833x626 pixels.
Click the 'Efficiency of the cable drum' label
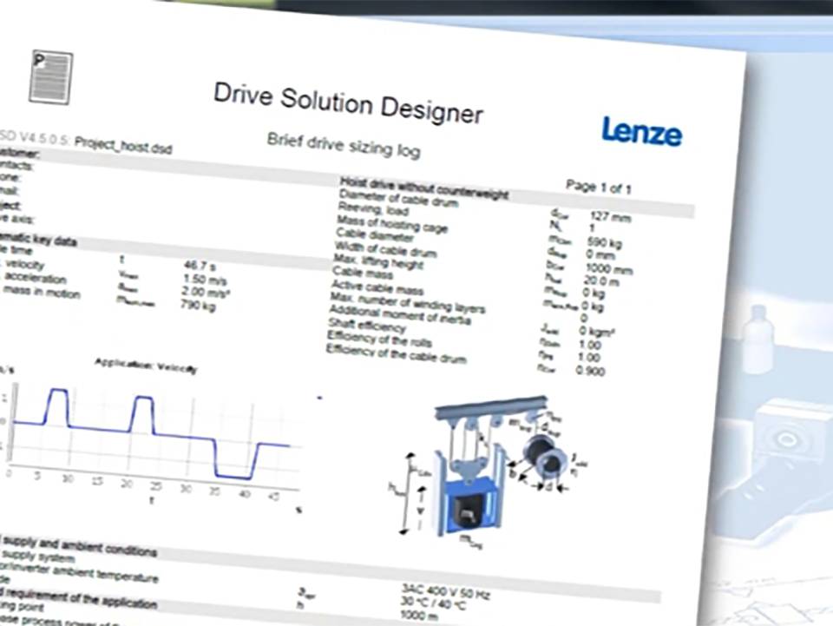pos(397,353)
